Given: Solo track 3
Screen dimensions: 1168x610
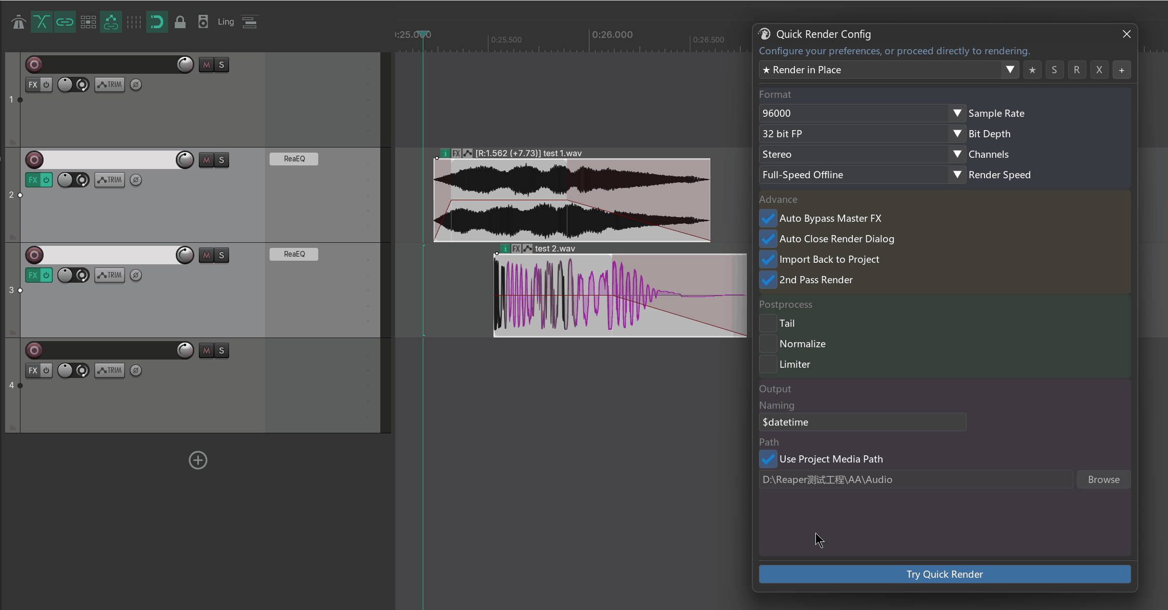Looking at the screenshot, I should (x=221, y=255).
